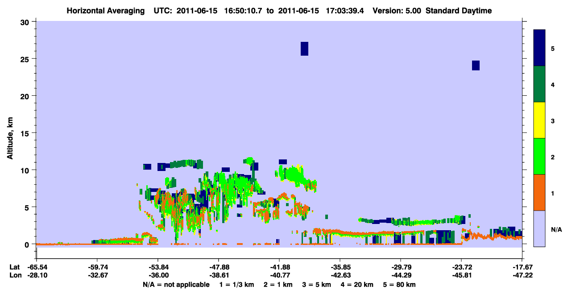Click the y-axis tick label 5
Viewport: 580px width, 297px height.
(x=28, y=207)
